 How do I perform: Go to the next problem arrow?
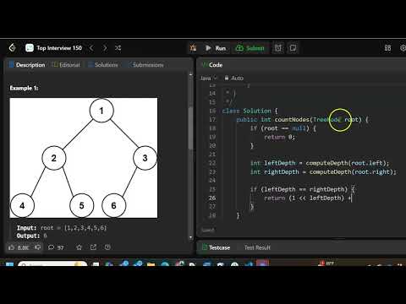pyautogui.click(x=105, y=48)
